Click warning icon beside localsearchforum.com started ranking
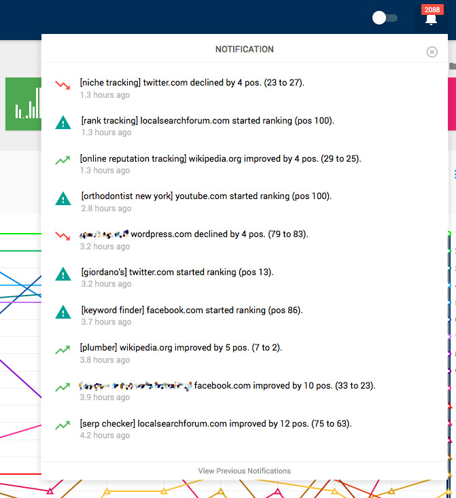 click(x=63, y=123)
